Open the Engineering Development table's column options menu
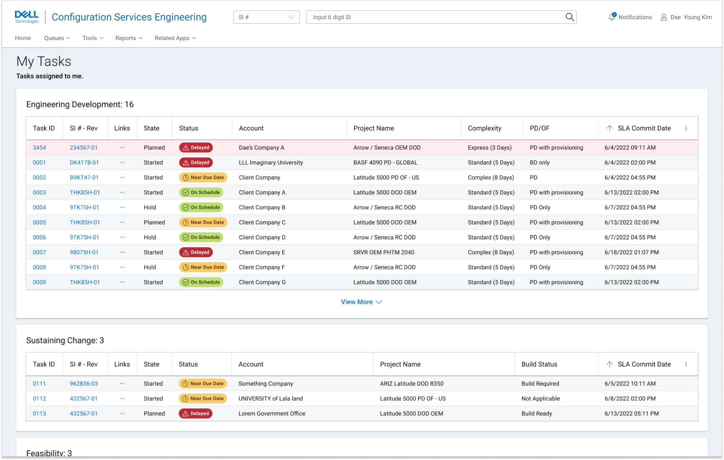This screenshot has height=460, width=724. coord(686,128)
